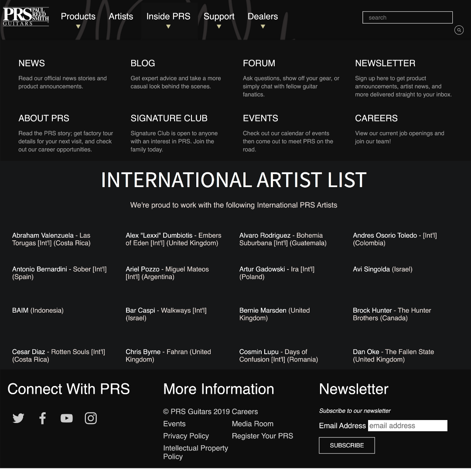Open the Media Room link

253,424
